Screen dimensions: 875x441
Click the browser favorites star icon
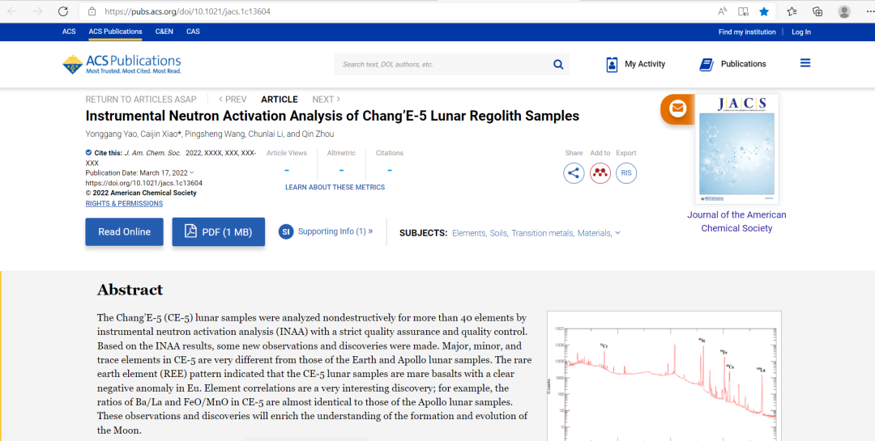[764, 11]
